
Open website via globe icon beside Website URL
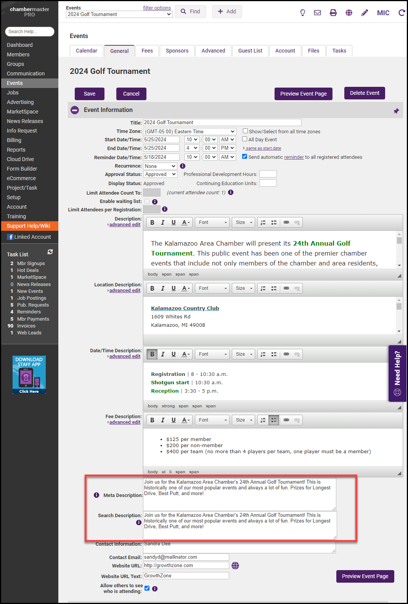click(x=235, y=566)
